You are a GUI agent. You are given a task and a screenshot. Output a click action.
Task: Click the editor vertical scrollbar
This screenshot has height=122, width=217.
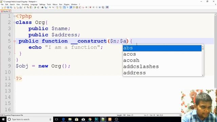point(216,52)
